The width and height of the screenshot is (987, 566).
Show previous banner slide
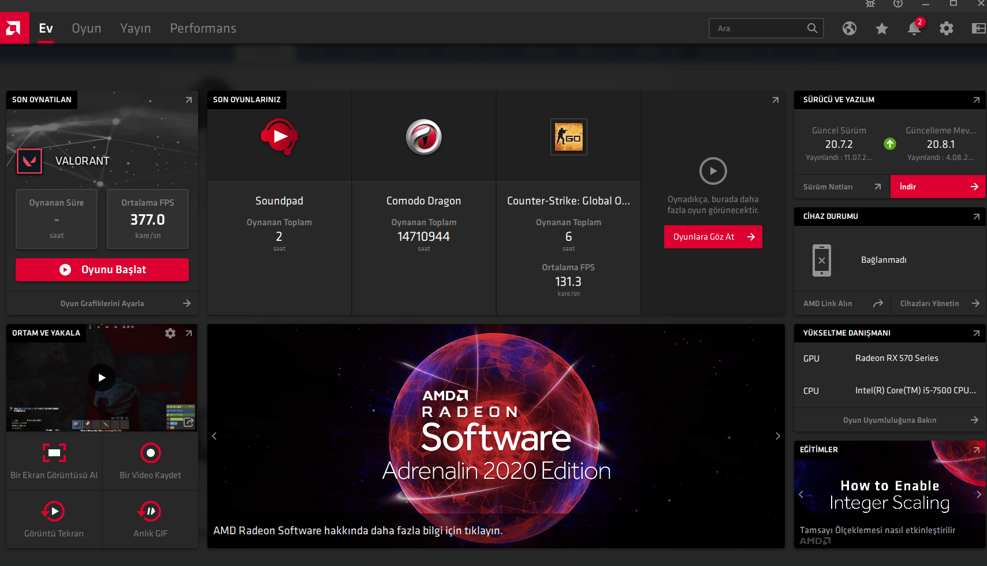214,436
